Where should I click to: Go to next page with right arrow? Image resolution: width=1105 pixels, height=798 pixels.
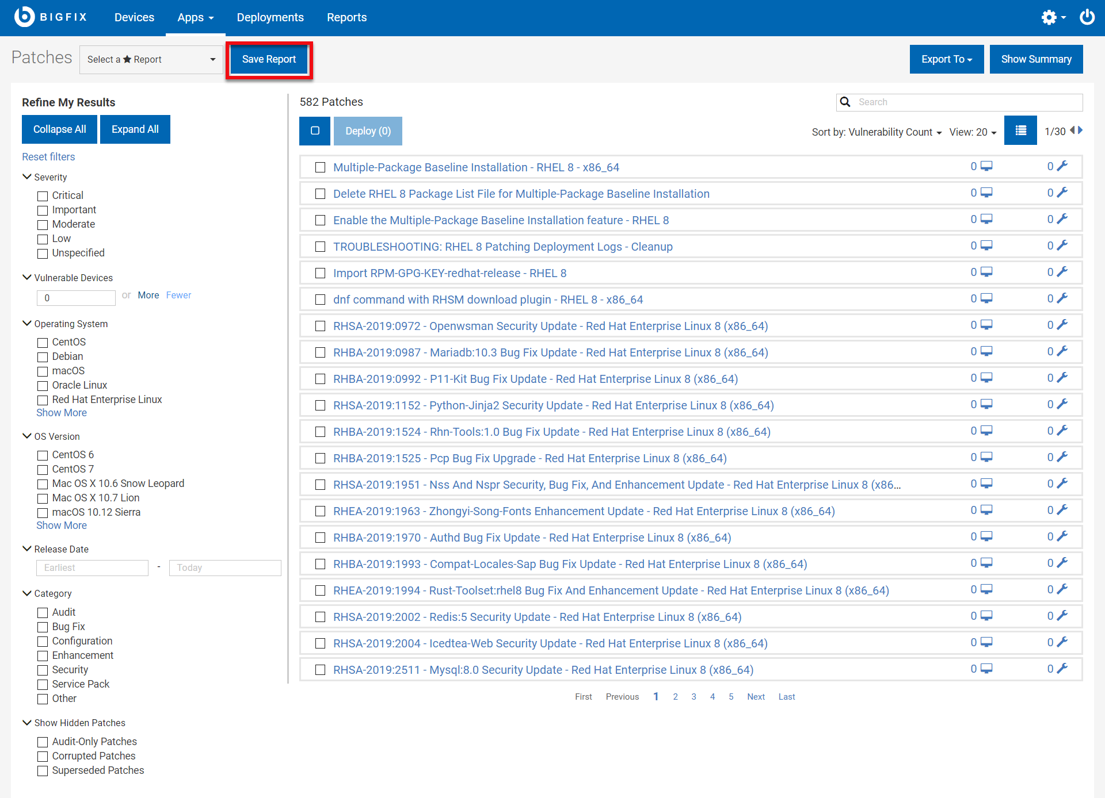click(x=1080, y=131)
